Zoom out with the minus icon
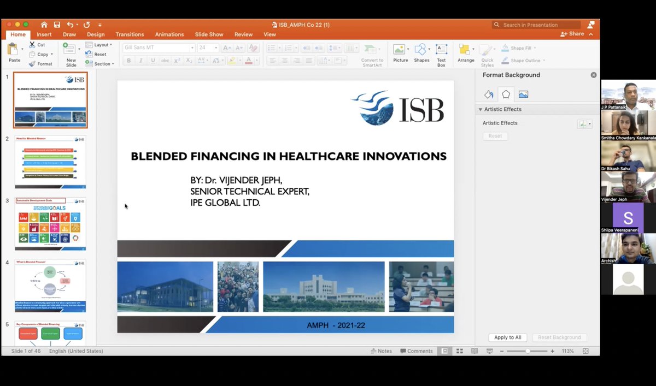Screen dimensions: 656x386 502,351
